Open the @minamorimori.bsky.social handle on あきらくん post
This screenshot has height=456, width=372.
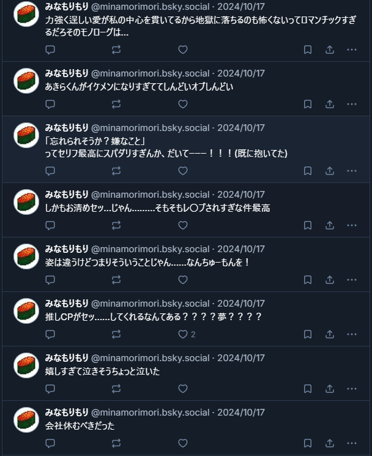pos(151,73)
